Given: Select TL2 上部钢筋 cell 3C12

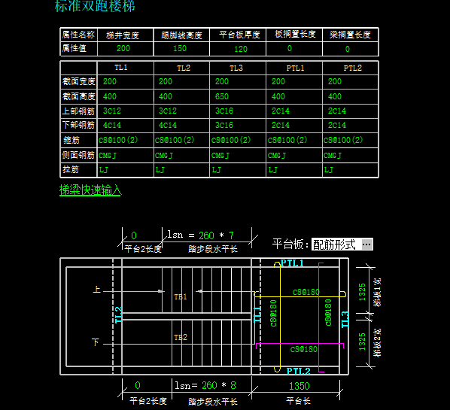Looking at the screenshot, I should point(168,111).
